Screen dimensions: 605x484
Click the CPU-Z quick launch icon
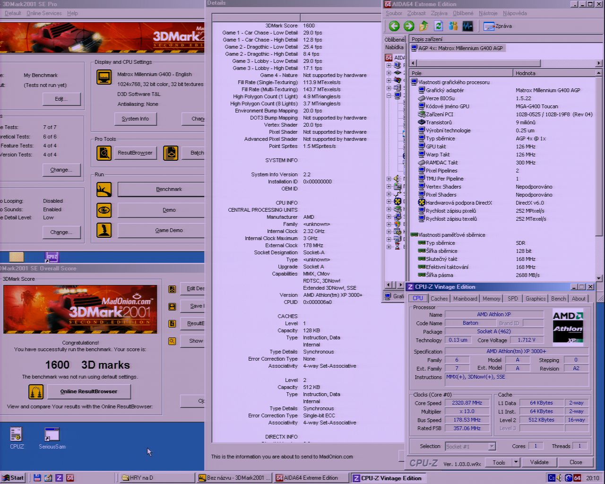click(x=59, y=478)
